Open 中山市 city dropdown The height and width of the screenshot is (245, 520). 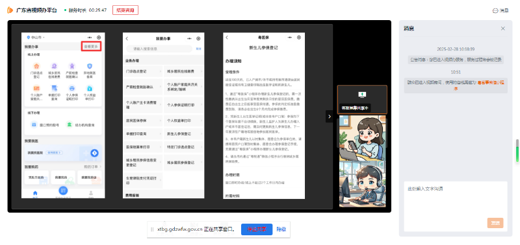click(x=36, y=38)
